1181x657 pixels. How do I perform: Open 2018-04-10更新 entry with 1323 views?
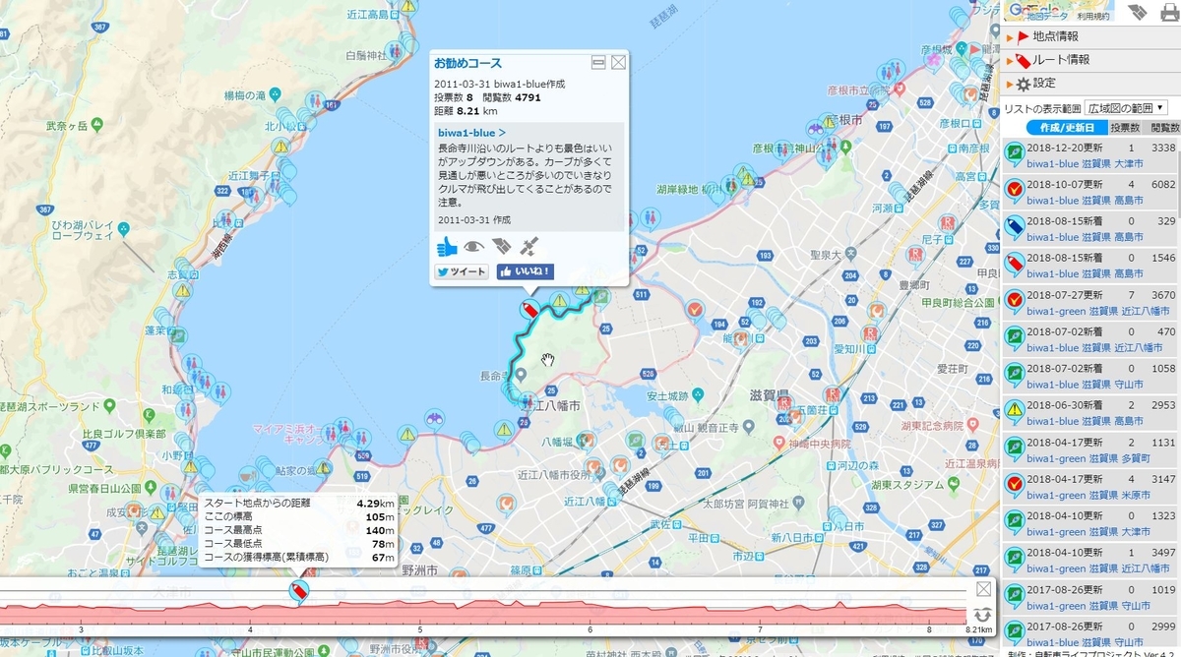coord(1090,523)
